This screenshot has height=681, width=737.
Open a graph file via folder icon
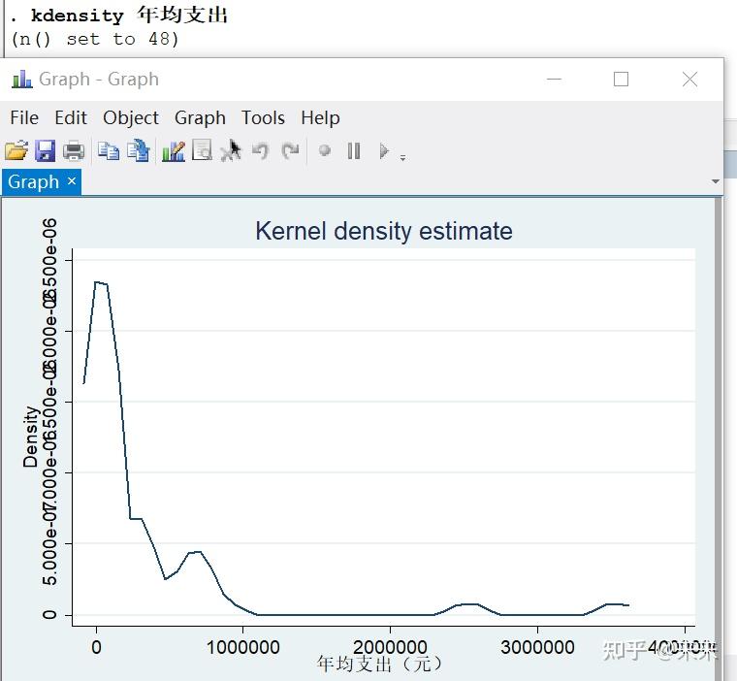pyautogui.click(x=16, y=151)
